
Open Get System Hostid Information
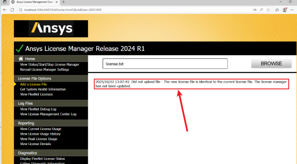point(43,89)
